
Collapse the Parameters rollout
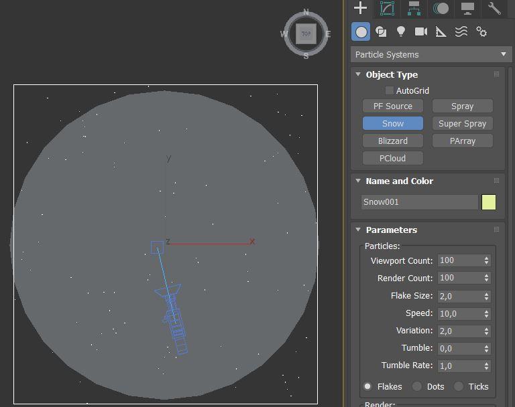click(x=358, y=230)
